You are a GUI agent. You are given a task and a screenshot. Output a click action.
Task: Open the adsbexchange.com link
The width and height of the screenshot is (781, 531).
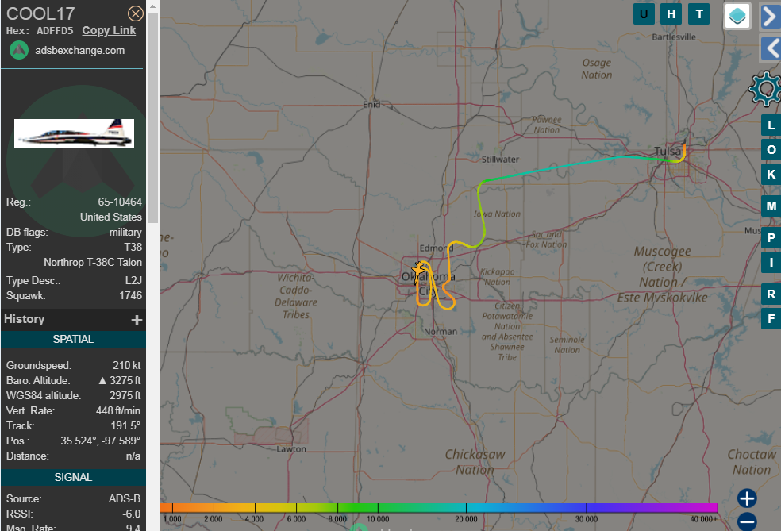pyautogui.click(x=79, y=50)
